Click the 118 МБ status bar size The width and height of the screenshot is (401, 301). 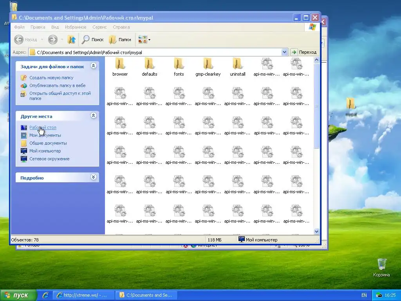[214, 240]
